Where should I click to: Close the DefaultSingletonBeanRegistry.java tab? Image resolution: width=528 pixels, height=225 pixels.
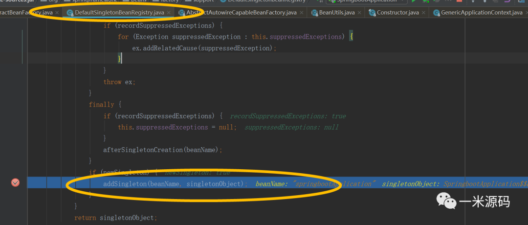tap(169, 12)
